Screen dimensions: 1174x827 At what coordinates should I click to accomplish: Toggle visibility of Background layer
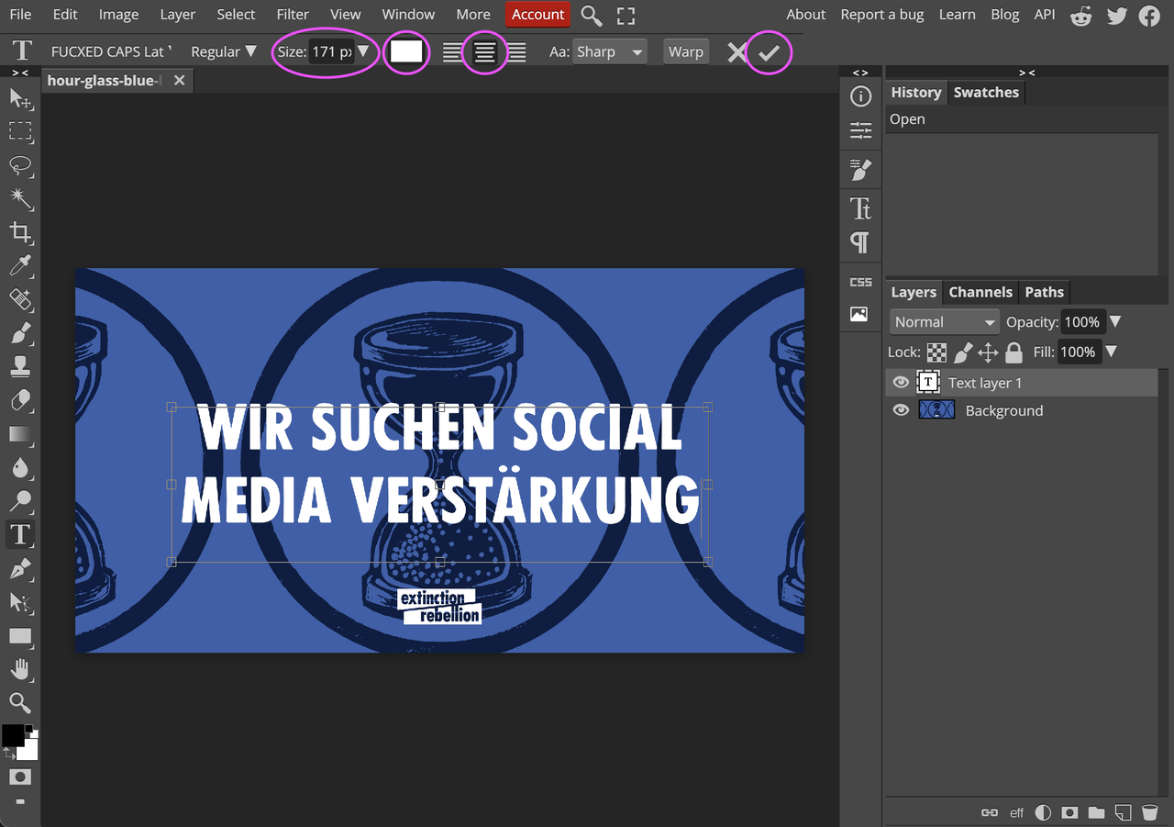[901, 410]
